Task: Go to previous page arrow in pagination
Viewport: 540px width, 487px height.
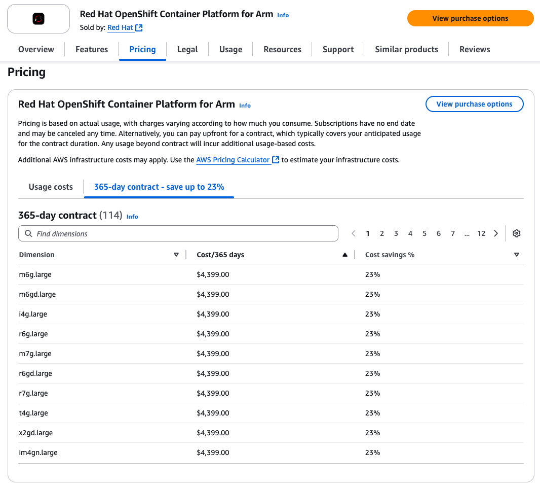Action: tap(354, 233)
